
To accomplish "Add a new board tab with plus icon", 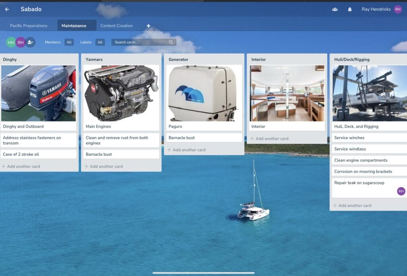I will point(148,26).
